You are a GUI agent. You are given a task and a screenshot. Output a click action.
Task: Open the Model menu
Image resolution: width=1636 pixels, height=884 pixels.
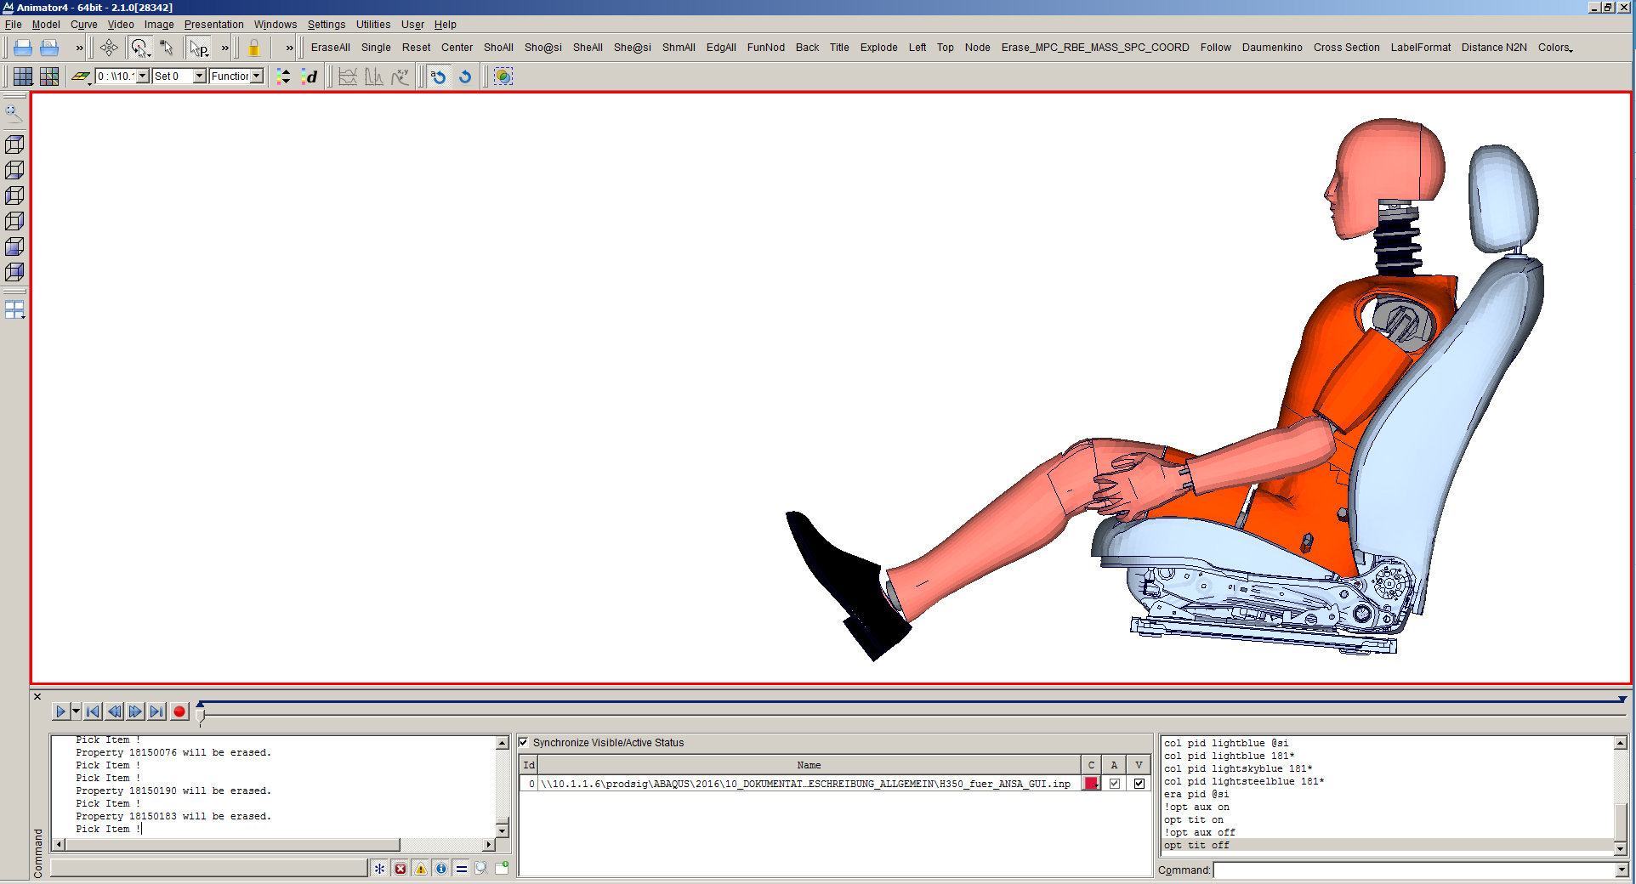pyautogui.click(x=46, y=24)
